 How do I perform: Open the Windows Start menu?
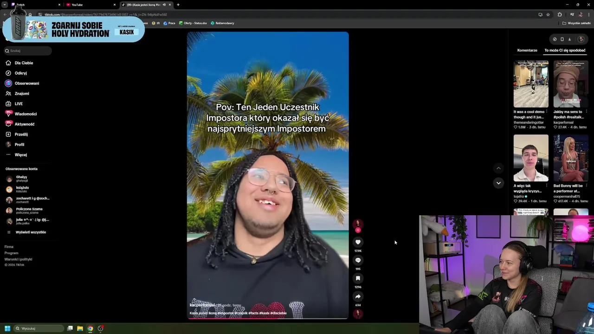click(7, 328)
